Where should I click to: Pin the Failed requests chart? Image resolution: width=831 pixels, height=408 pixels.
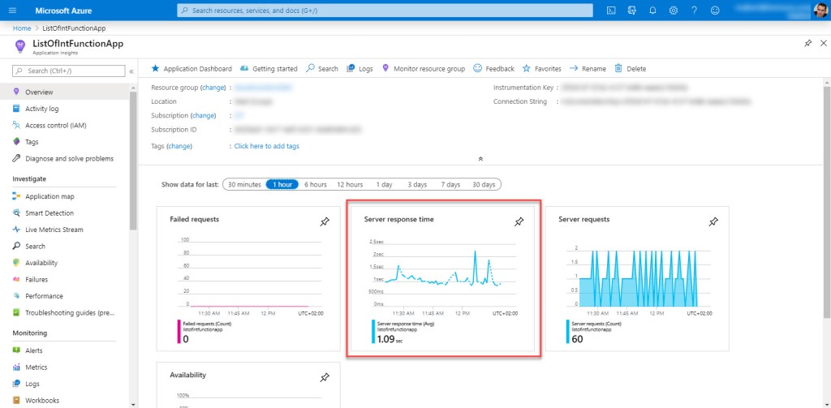(325, 221)
